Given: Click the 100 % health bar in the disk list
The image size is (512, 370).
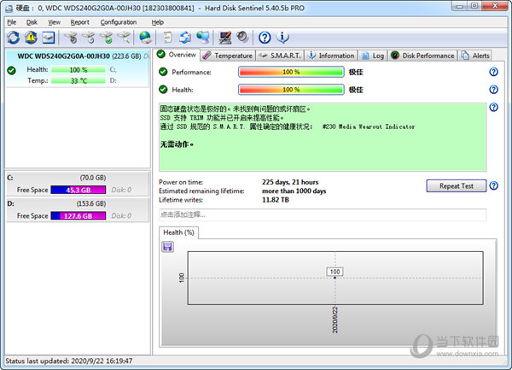Looking at the screenshot, I should 79,69.
